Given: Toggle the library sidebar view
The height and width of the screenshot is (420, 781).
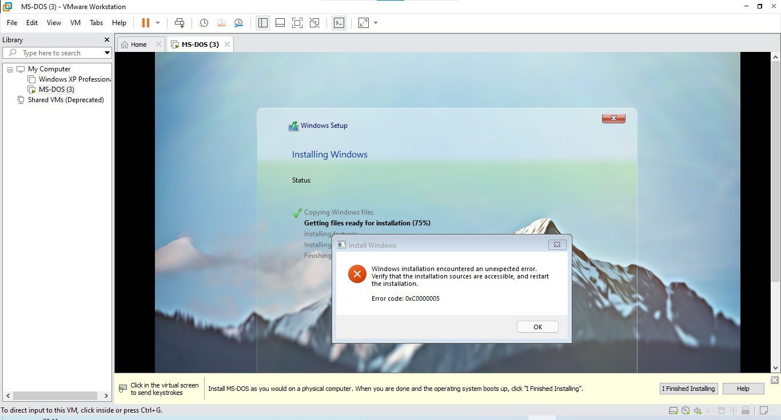Looking at the screenshot, I should 263,23.
